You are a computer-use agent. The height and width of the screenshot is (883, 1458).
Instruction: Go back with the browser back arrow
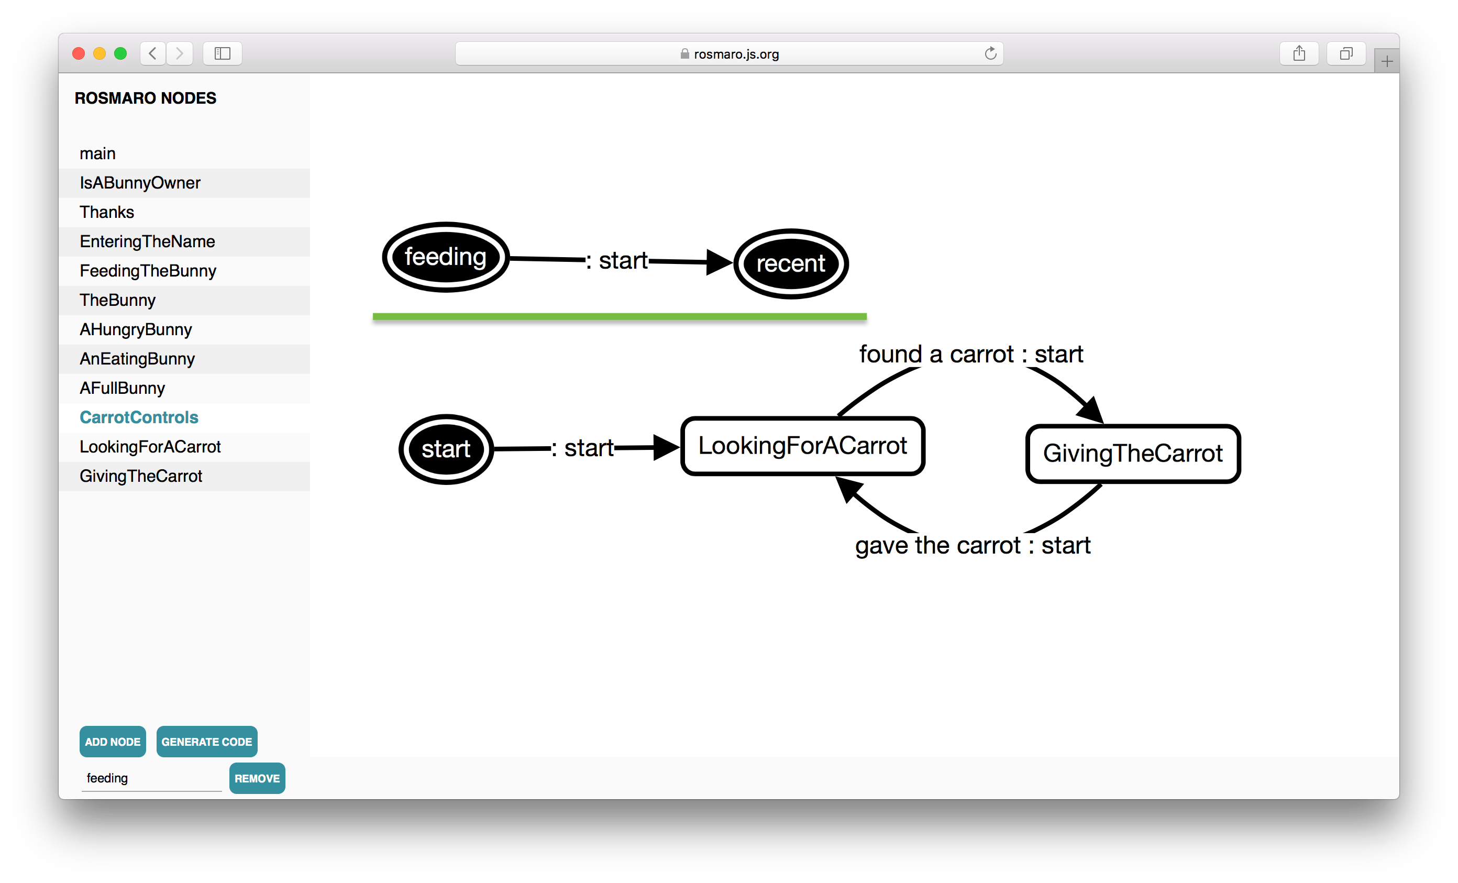click(x=153, y=53)
